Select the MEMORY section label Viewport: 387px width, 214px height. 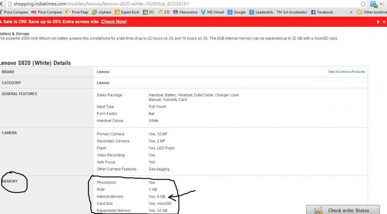[x=10, y=181]
